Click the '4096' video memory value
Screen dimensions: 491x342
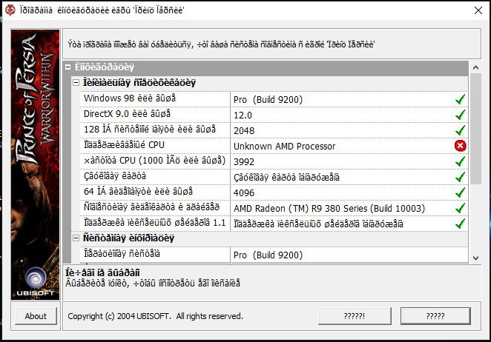244,193
